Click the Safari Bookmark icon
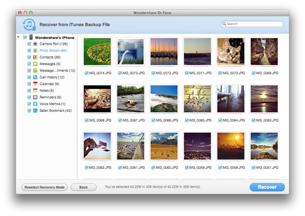Viewport: 305px width, 216px height. point(35,110)
